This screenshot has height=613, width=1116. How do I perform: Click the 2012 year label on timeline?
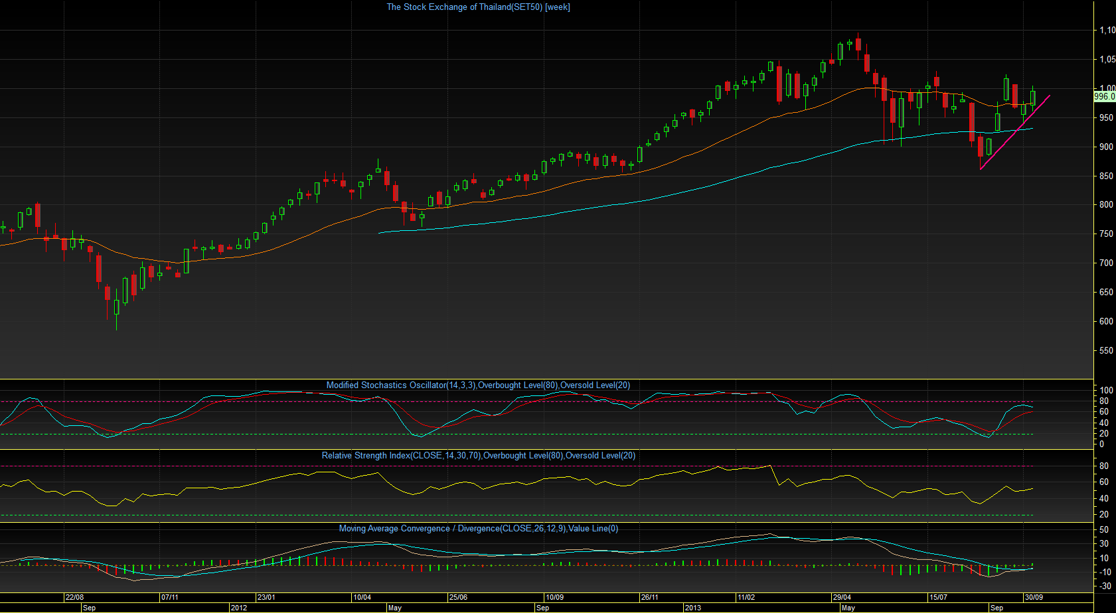238,608
